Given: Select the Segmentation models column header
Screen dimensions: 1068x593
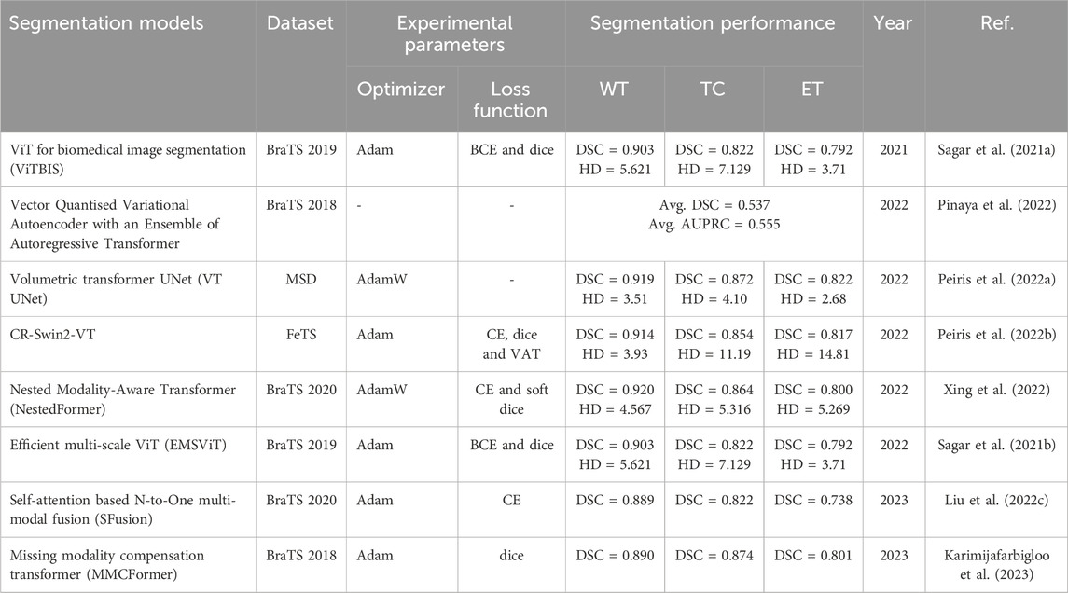Looking at the screenshot, I should coord(106,23).
